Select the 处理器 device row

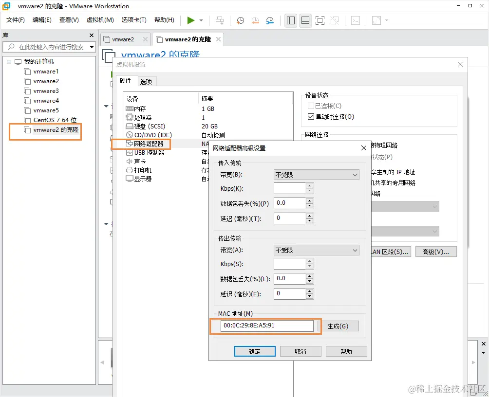coord(208,117)
